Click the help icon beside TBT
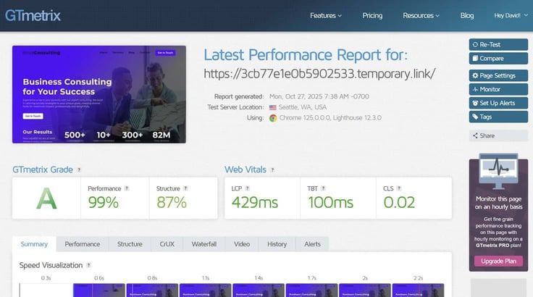Viewport: 533px width, 297px height. point(323,188)
